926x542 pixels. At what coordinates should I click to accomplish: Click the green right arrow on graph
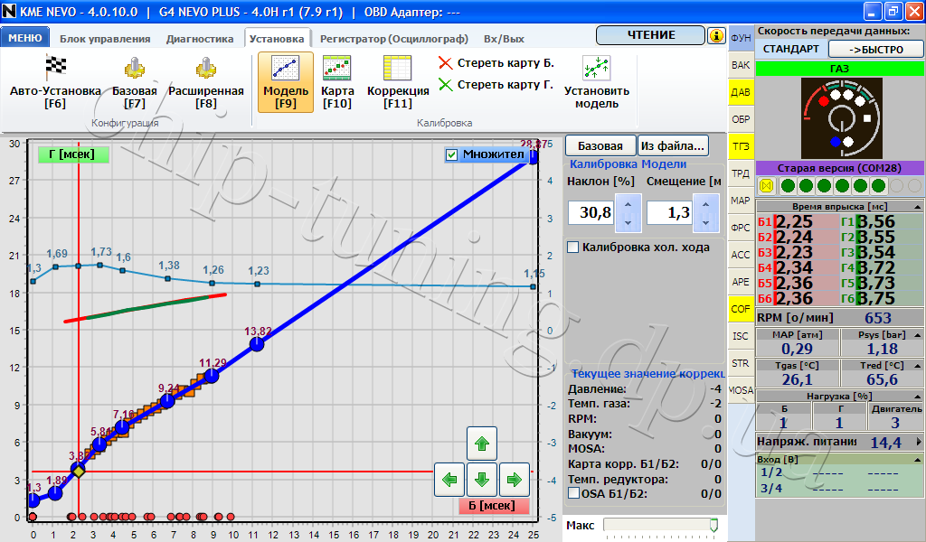pos(515,480)
